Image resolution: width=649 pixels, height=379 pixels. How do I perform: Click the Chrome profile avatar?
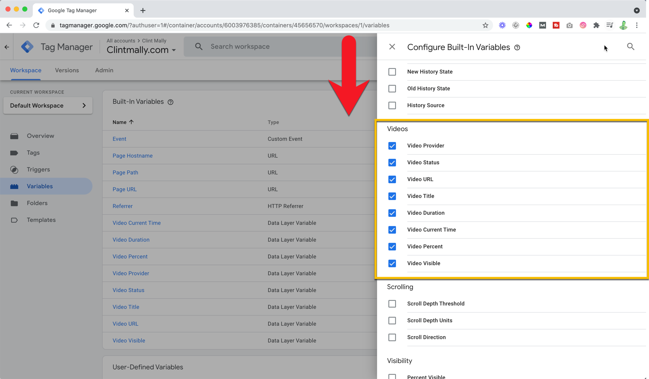click(x=623, y=25)
